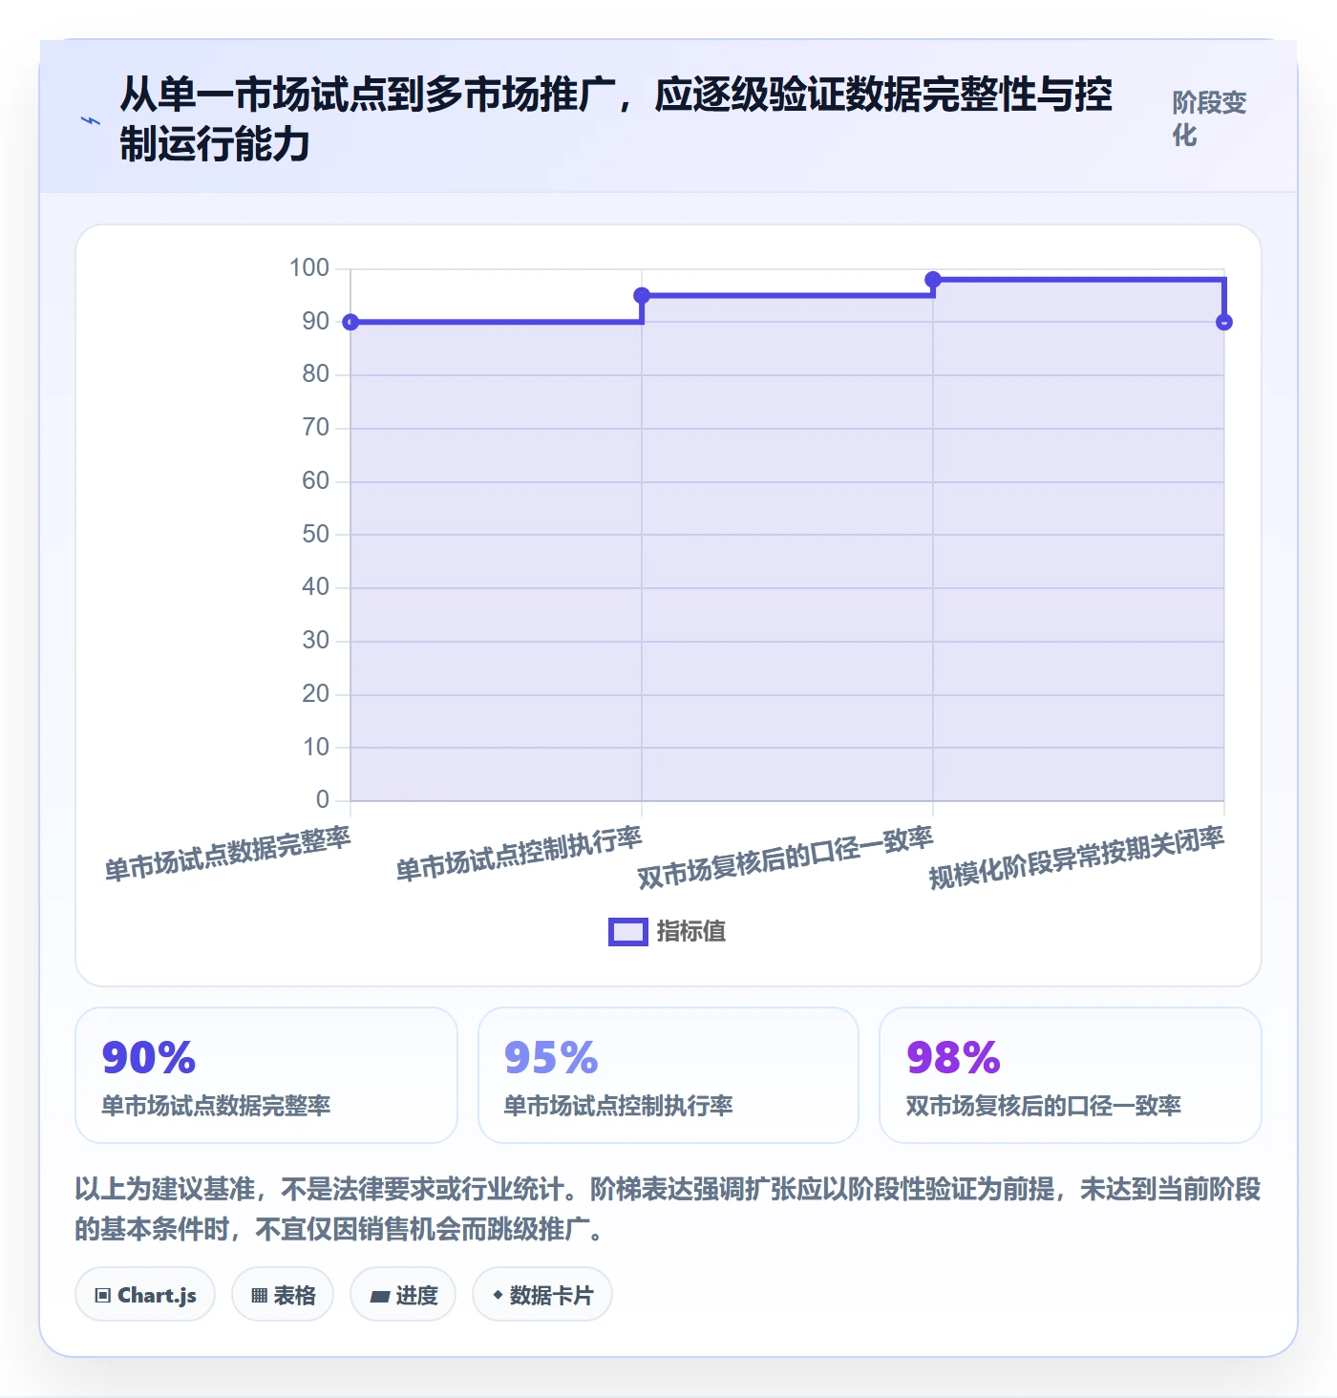Click the 表格 table icon tag
Screen dimensions: 1337x1398
(283, 1295)
